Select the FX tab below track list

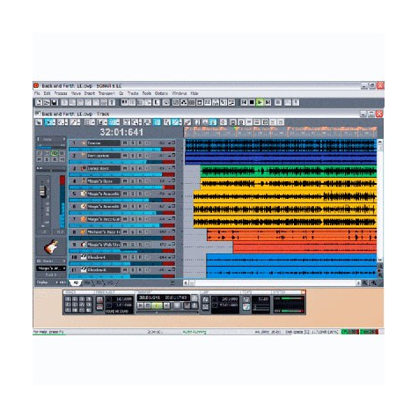pyautogui.click(x=99, y=282)
